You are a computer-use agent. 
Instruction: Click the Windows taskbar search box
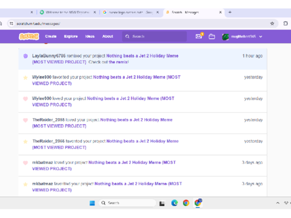pos(127,203)
